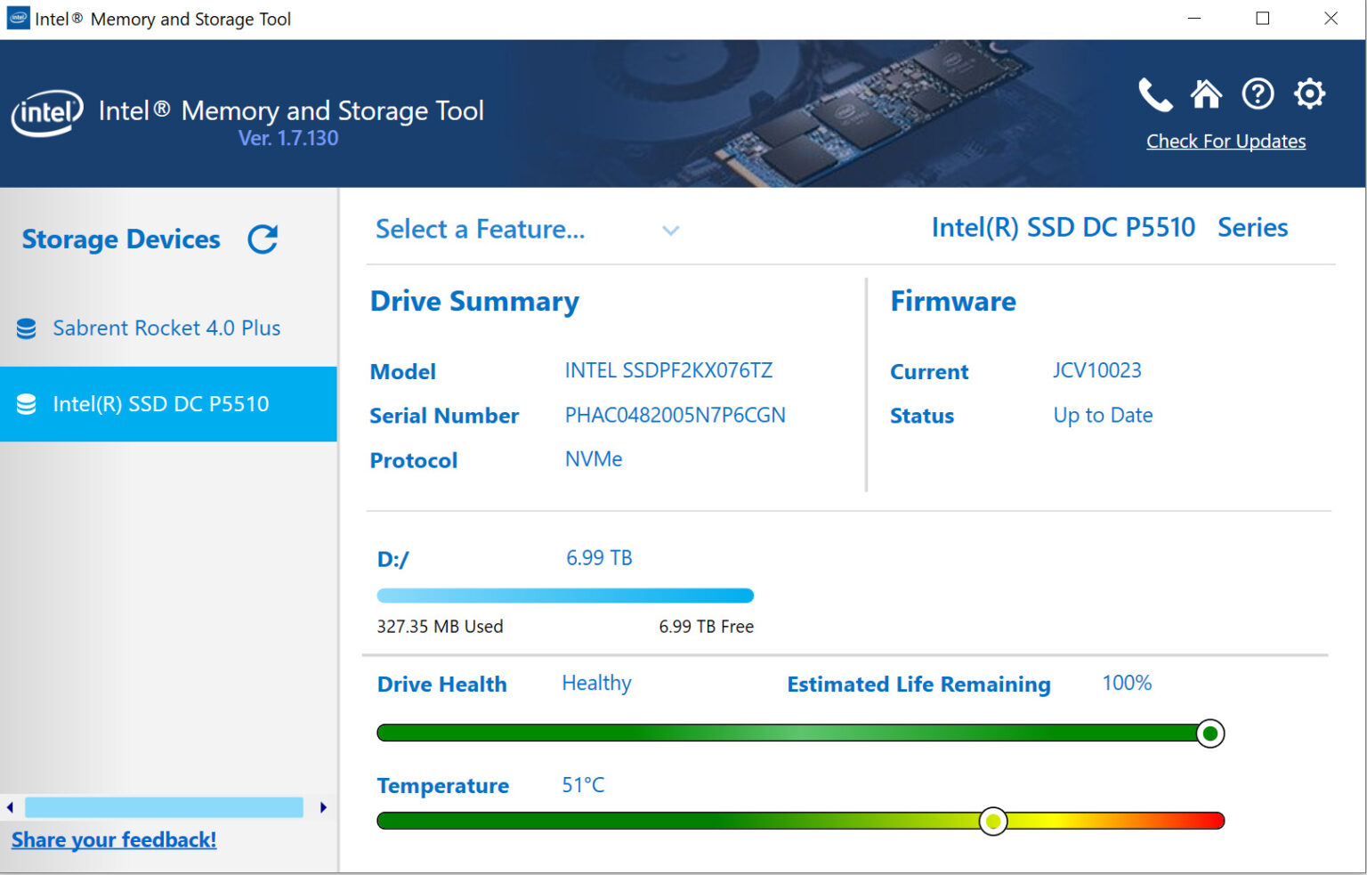
Task: Go to the home screen icon
Action: [1206, 93]
